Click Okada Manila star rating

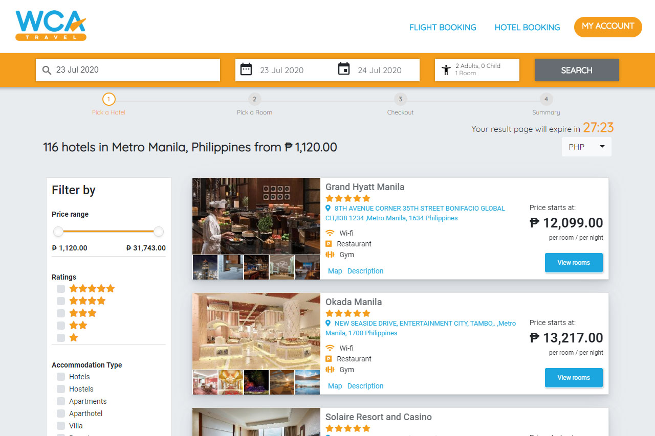[348, 313]
